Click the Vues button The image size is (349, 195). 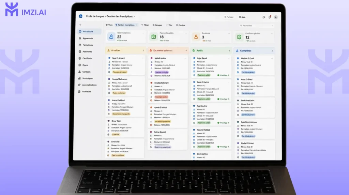click(x=109, y=25)
